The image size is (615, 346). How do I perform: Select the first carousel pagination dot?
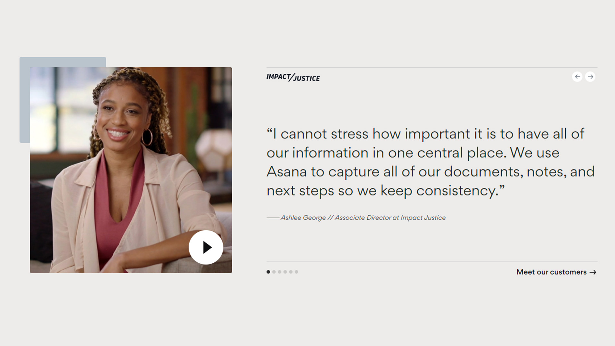(268, 272)
